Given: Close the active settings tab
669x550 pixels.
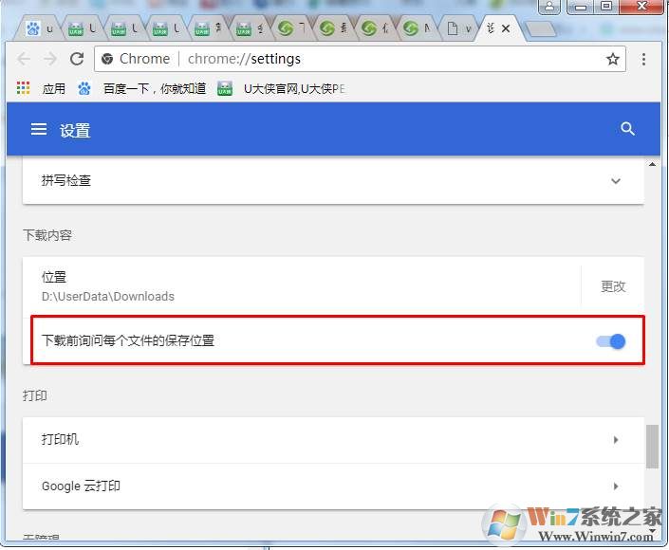Looking at the screenshot, I should pyautogui.click(x=506, y=28).
